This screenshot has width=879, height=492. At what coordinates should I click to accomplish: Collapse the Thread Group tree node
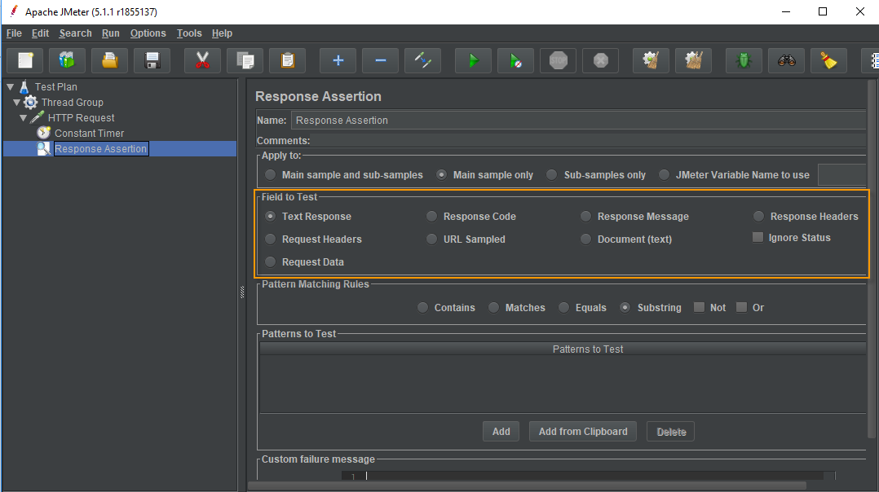(x=17, y=103)
